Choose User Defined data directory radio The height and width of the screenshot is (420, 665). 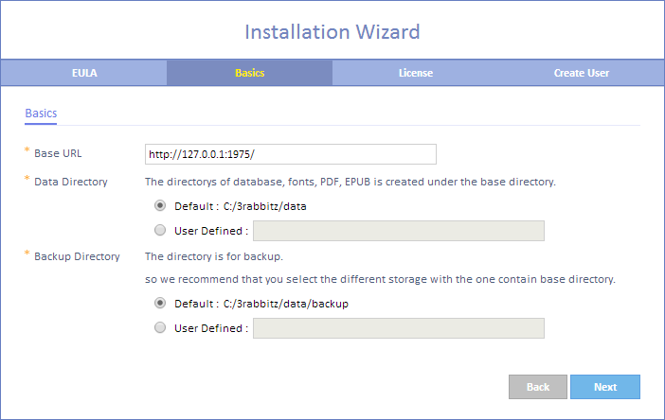[160, 230]
